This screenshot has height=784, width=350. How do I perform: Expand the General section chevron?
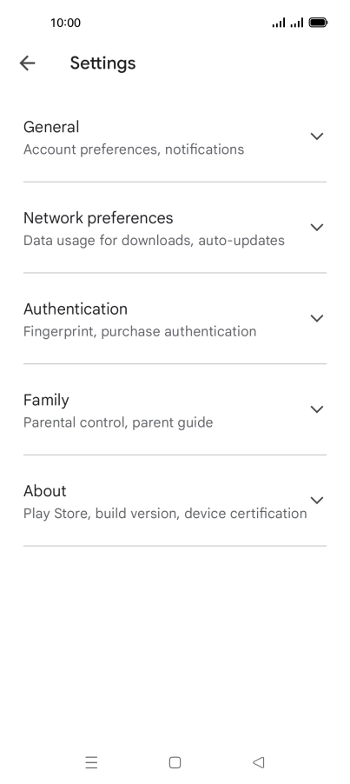(x=316, y=136)
